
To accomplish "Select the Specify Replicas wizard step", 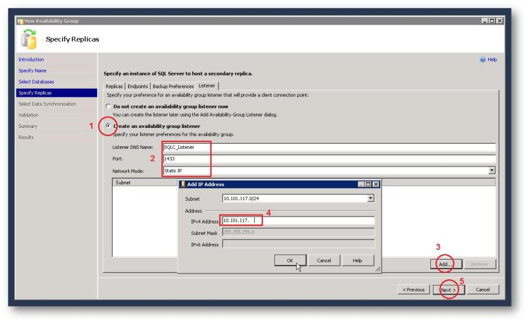I will coord(56,93).
